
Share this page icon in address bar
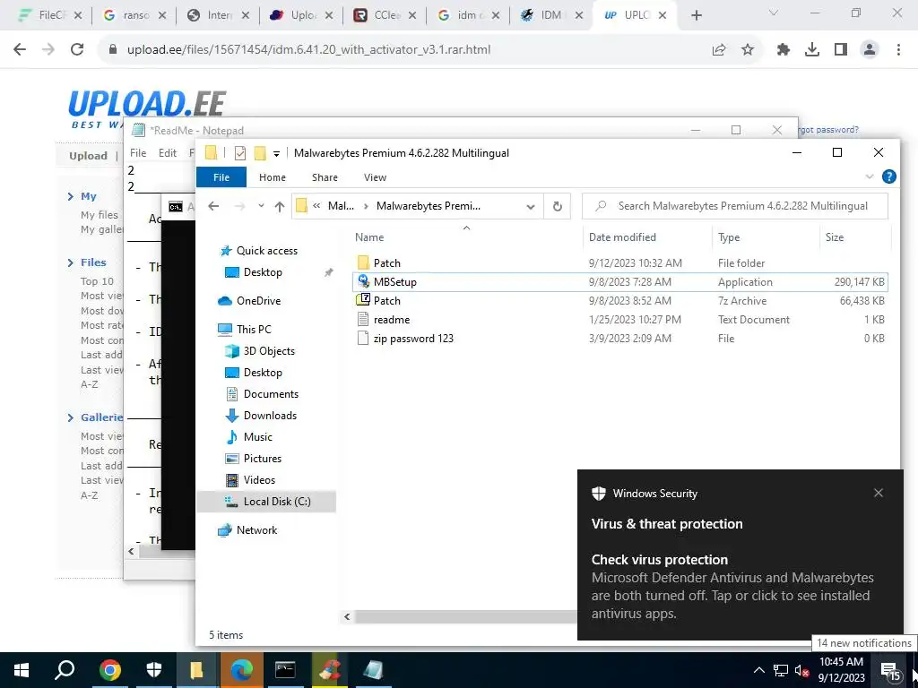[x=719, y=50]
